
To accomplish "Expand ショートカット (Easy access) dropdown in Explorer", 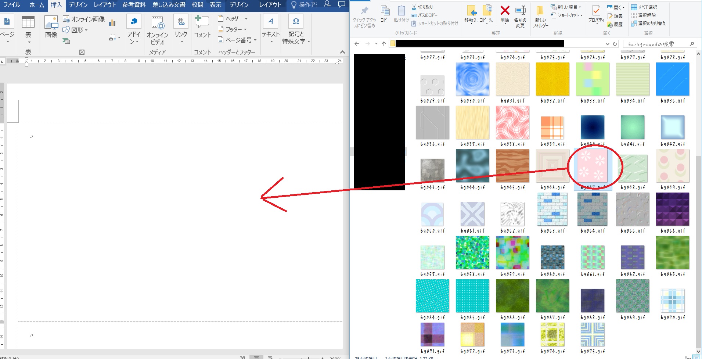I will [x=567, y=15].
